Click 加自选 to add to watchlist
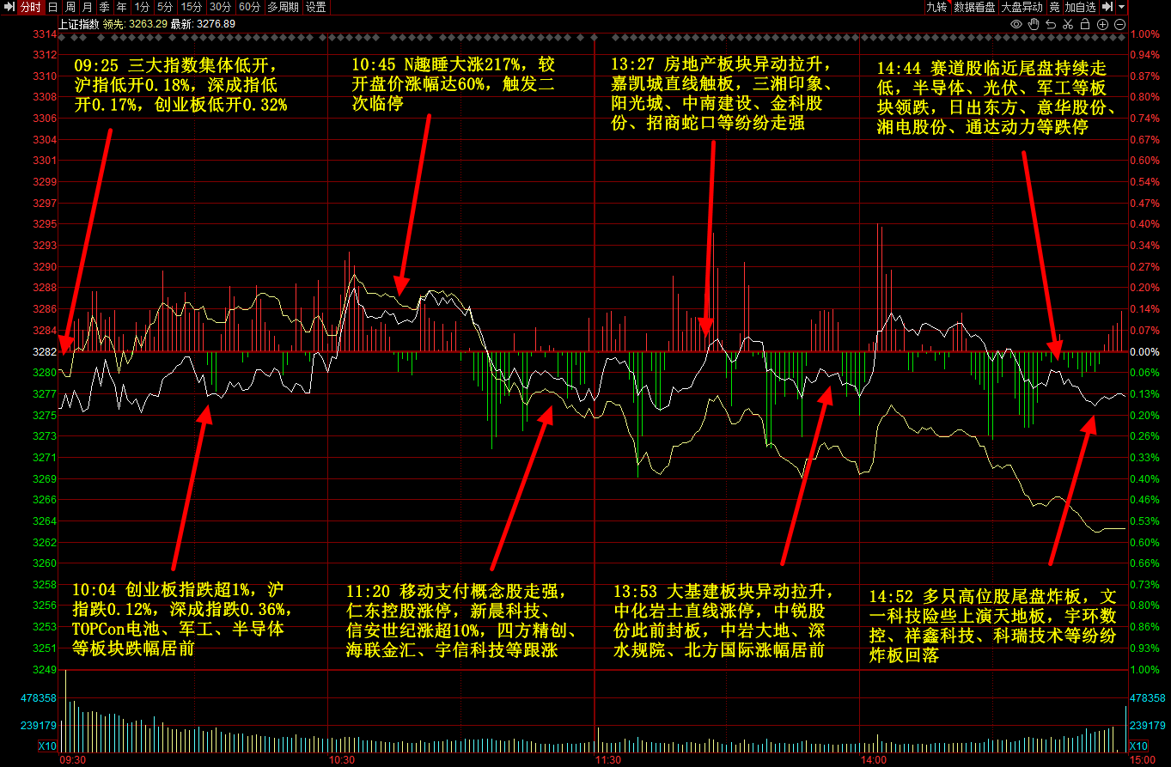1171x767 pixels. 1080,7
